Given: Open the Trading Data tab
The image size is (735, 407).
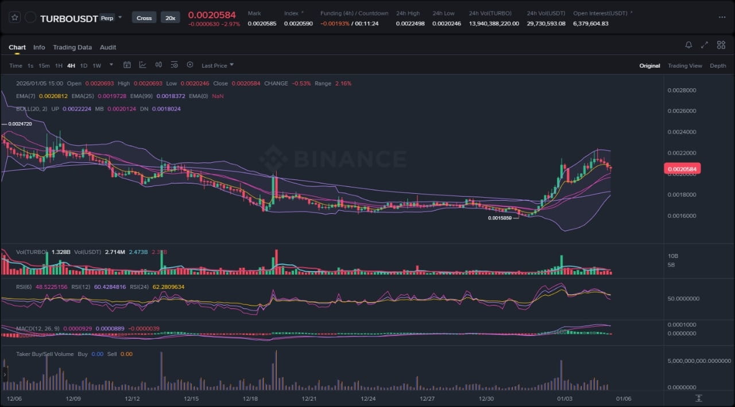Looking at the screenshot, I should [x=72, y=47].
